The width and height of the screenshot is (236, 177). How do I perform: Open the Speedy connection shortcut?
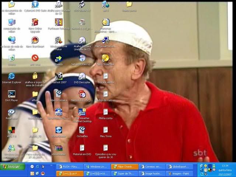click(59, 58)
